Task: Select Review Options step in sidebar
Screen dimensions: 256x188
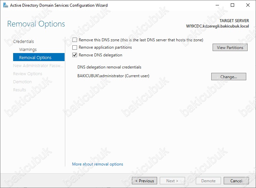Action: [28, 74]
